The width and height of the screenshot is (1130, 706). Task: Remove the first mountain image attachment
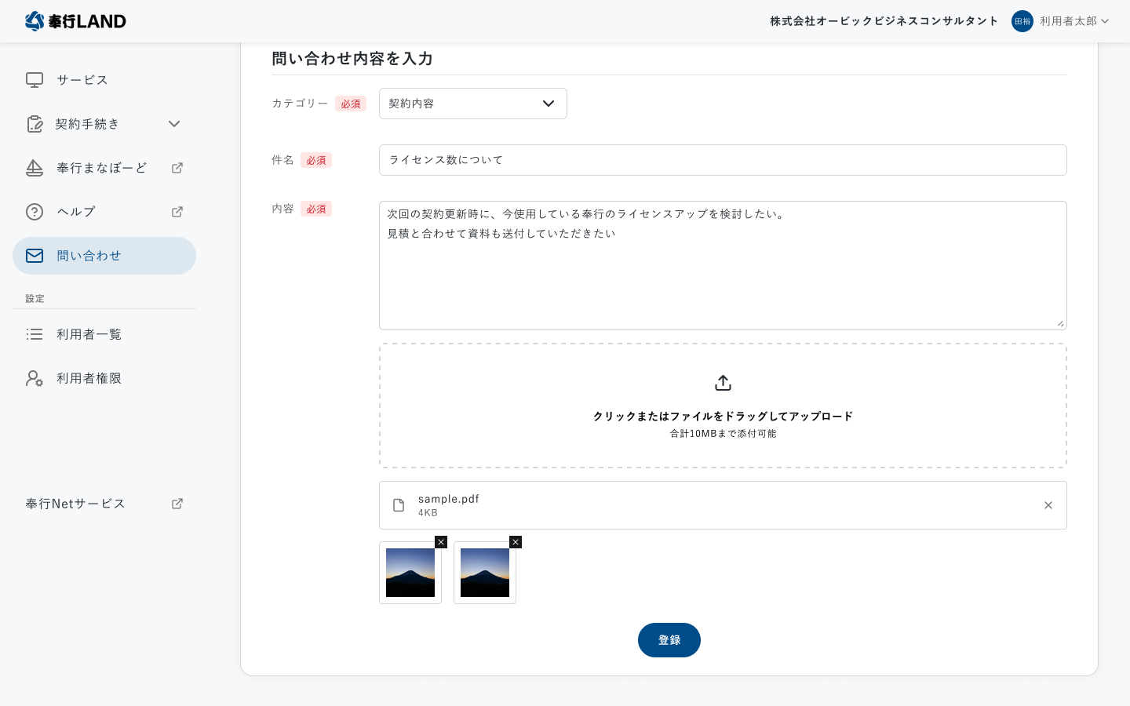[x=441, y=542]
